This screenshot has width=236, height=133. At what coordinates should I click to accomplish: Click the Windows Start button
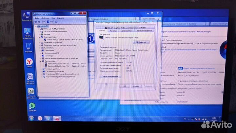[31, 118]
